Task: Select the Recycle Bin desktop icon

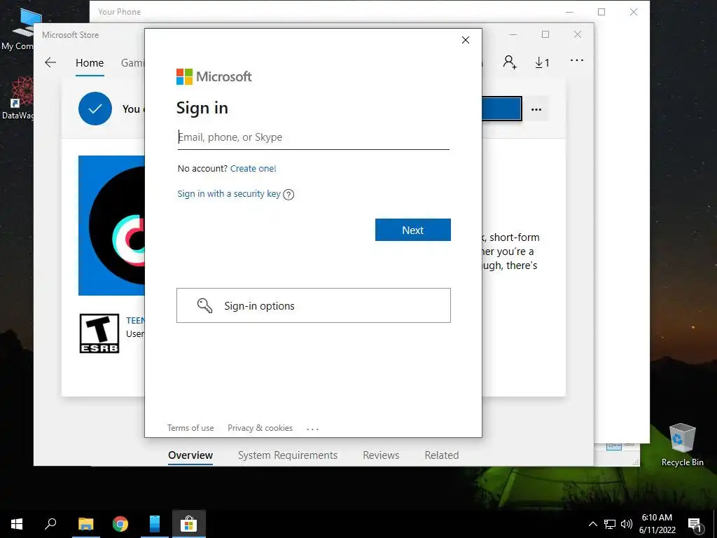Action: (682, 445)
